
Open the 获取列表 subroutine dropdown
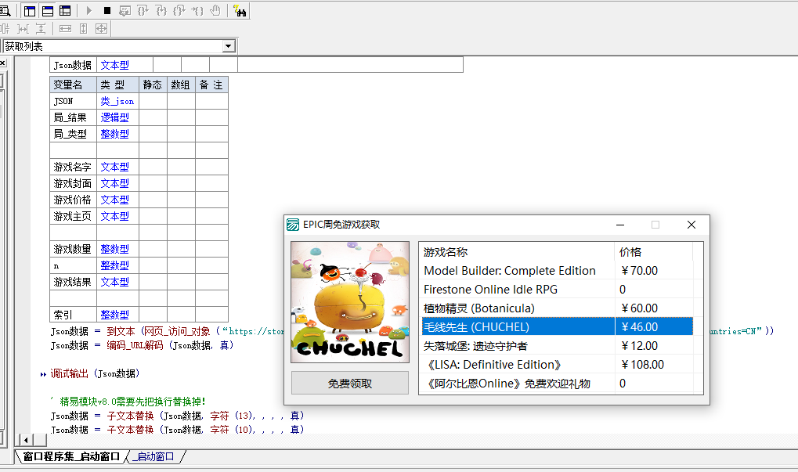coord(229,47)
